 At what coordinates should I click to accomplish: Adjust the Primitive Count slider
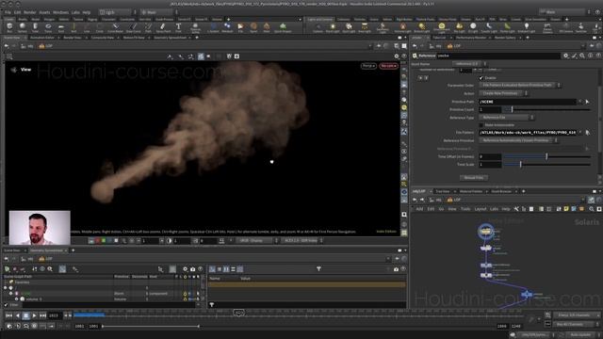[547, 109]
